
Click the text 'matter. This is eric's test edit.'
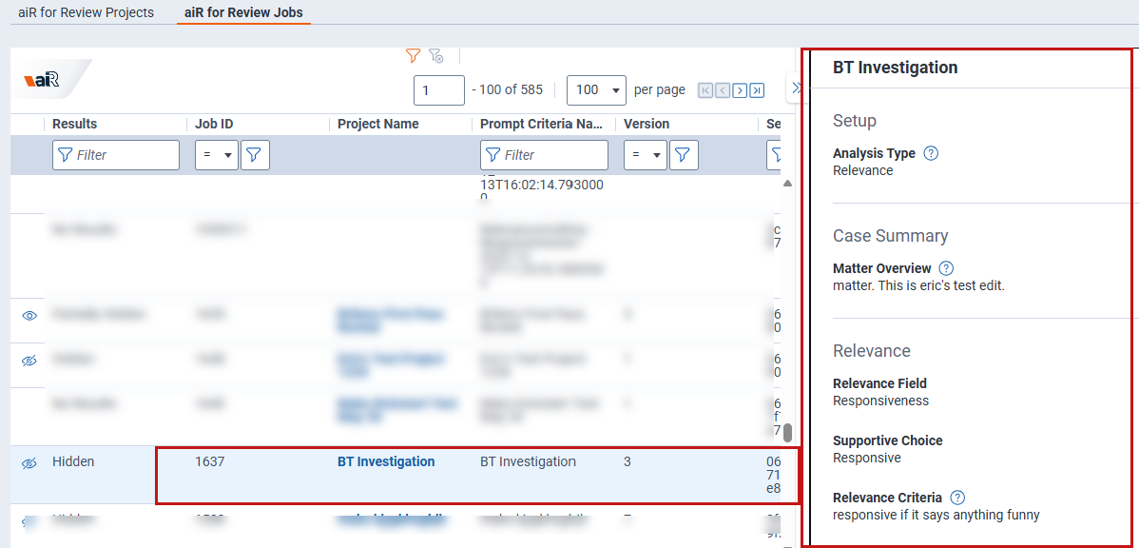[918, 285]
